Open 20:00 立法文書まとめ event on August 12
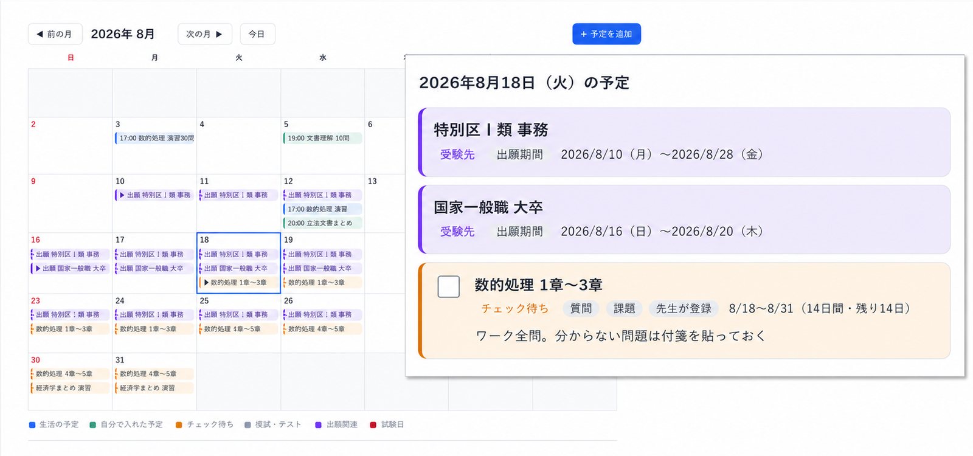The height and width of the screenshot is (456, 973). (322, 223)
